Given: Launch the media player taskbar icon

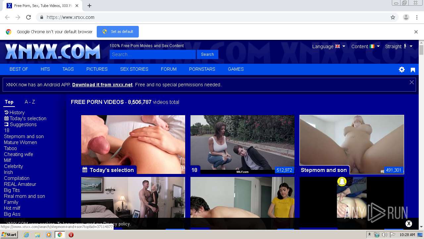Looking at the screenshot, I should click(49, 235).
